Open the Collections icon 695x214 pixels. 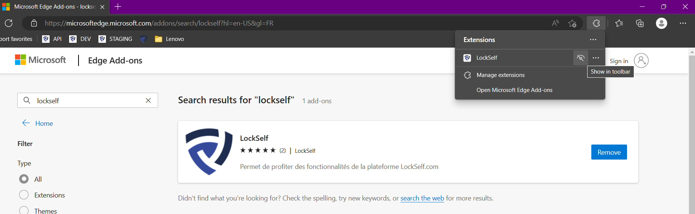640,23
